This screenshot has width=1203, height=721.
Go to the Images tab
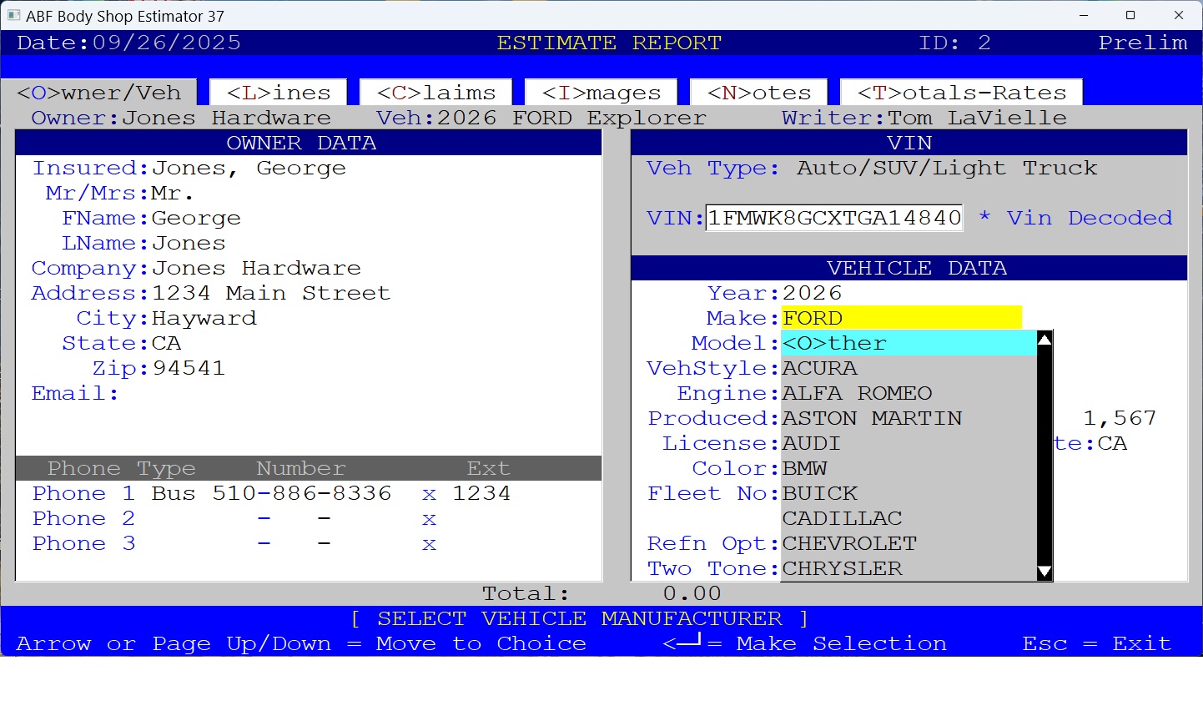pyautogui.click(x=601, y=93)
